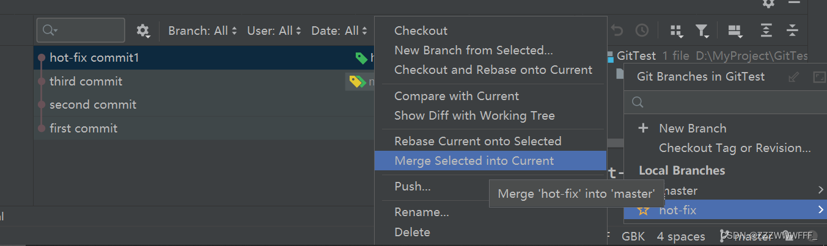This screenshot has height=246, width=827.
Task: Open the filter funnel options
Action: tap(702, 31)
